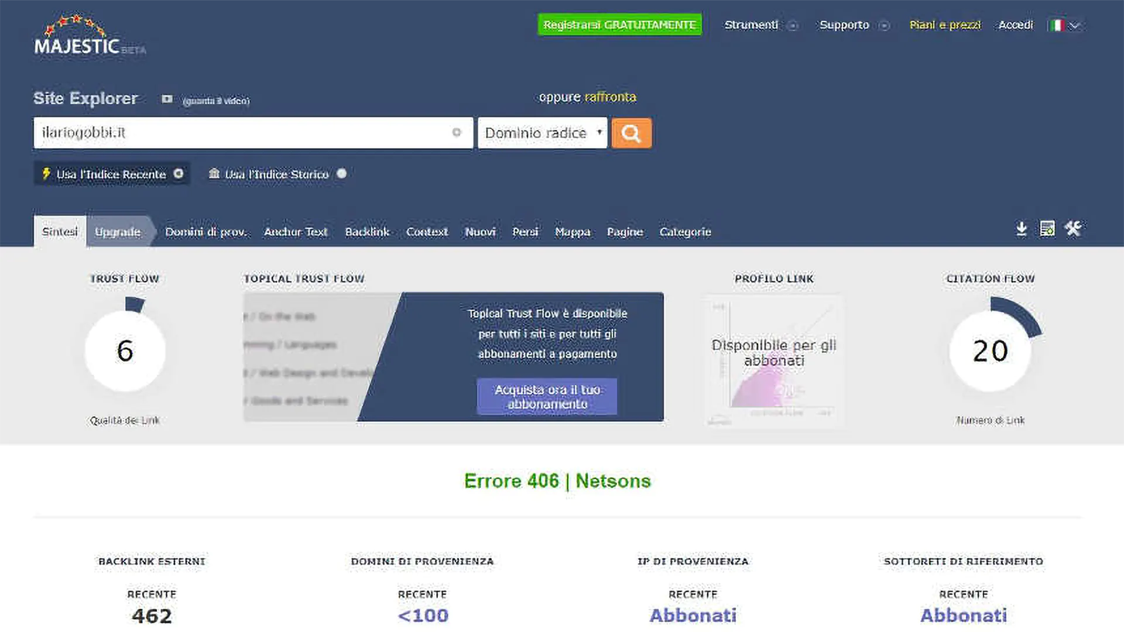Click the download export icon
The width and height of the screenshot is (1124, 632).
(x=1021, y=229)
